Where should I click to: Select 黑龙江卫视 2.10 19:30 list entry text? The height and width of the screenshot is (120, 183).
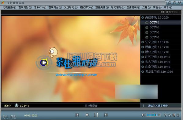(159, 72)
